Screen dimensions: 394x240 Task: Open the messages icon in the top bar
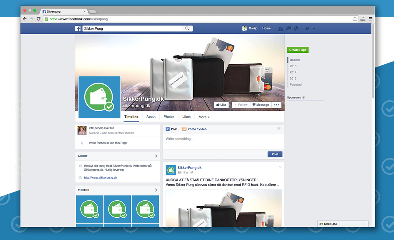289,28
